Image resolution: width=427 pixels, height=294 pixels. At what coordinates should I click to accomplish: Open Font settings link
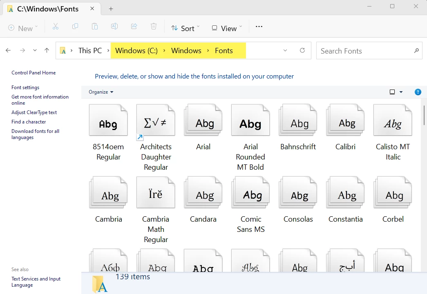(25, 88)
